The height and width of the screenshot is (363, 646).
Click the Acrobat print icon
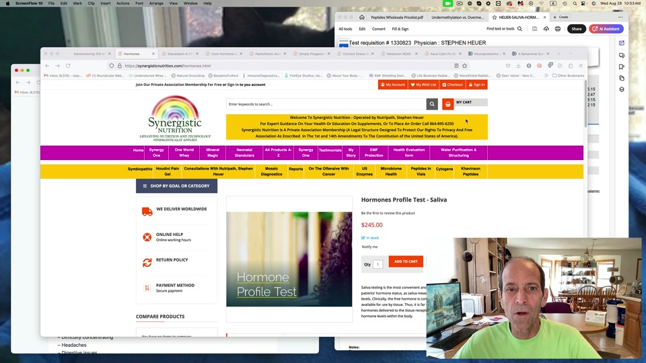click(557, 29)
